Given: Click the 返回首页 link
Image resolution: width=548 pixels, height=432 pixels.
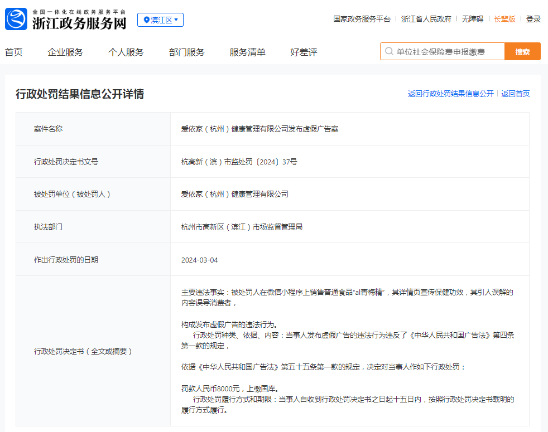Looking at the screenshot, I should [515, 94].
